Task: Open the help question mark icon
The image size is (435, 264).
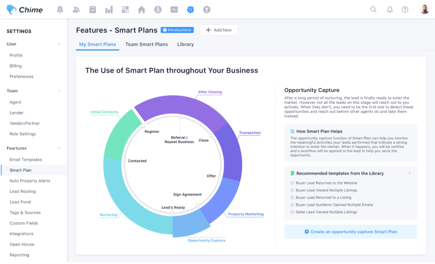Action: [x=405, y=9]
